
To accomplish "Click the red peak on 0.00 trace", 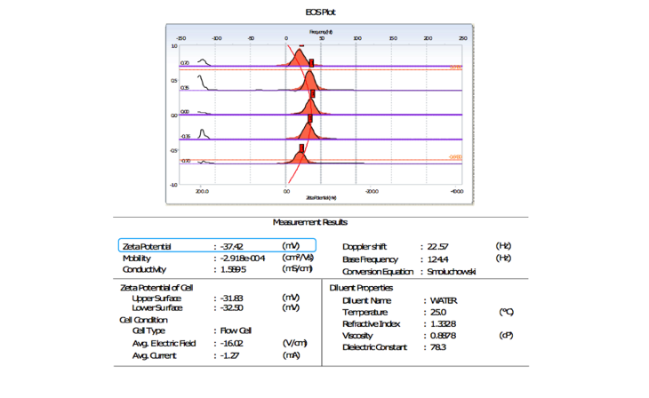I will pyautogui.click(x=311, y=107).
